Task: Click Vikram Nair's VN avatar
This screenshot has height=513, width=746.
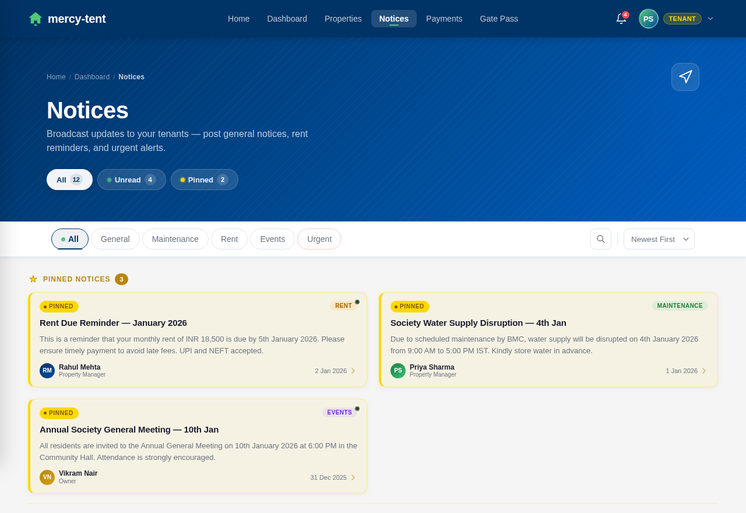Action: tap(47, 477)
